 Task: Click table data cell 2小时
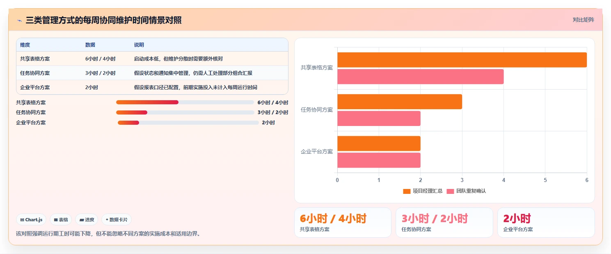[92, 88]
